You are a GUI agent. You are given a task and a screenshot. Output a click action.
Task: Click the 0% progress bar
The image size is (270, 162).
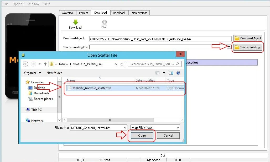(x=163, y=155)
